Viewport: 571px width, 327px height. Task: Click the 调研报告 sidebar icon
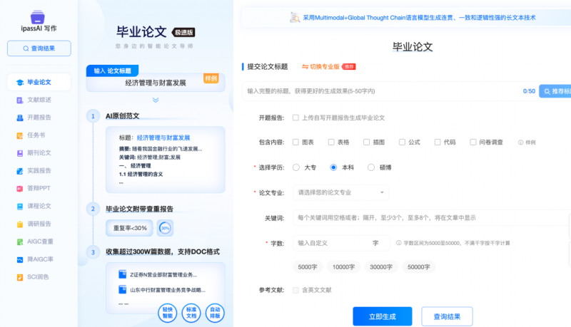[20, 224]
